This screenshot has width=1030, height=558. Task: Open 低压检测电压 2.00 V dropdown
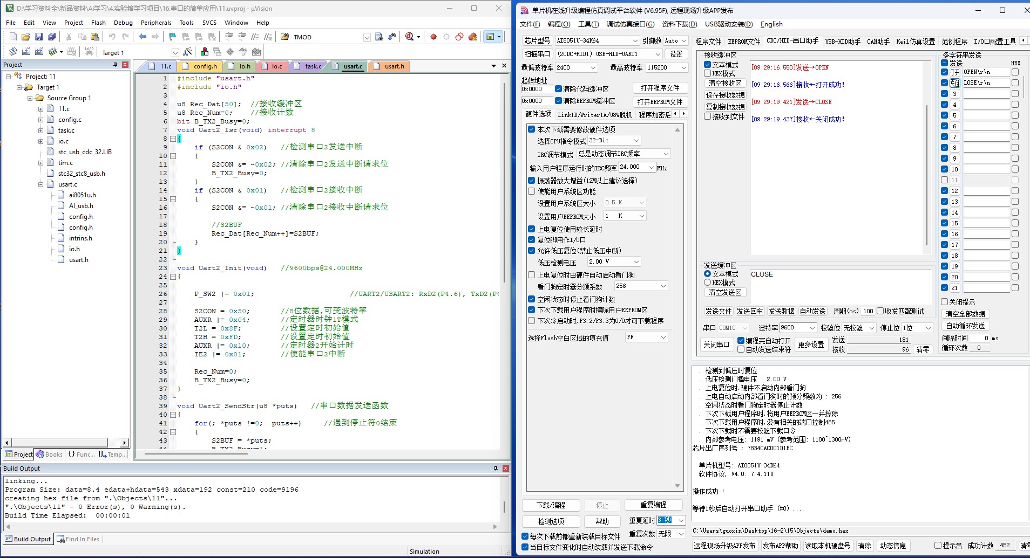click(636, 261)
